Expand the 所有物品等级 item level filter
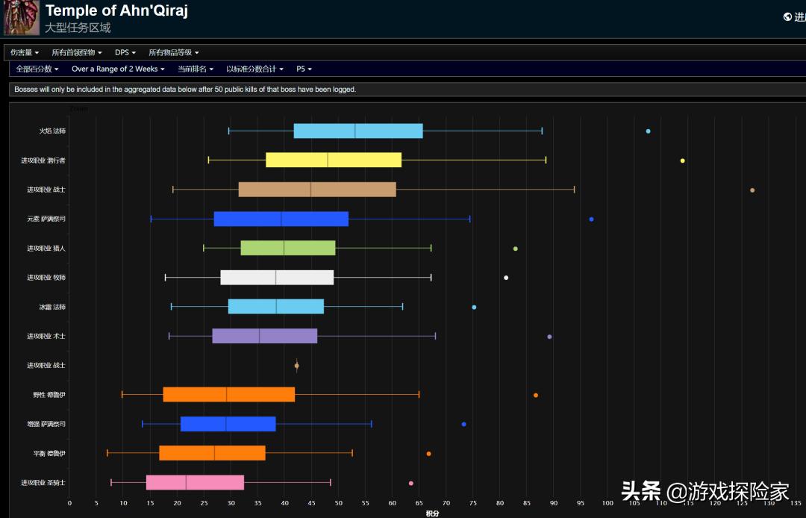This screenshot has height=518, width=806. (x=173, y=52)
